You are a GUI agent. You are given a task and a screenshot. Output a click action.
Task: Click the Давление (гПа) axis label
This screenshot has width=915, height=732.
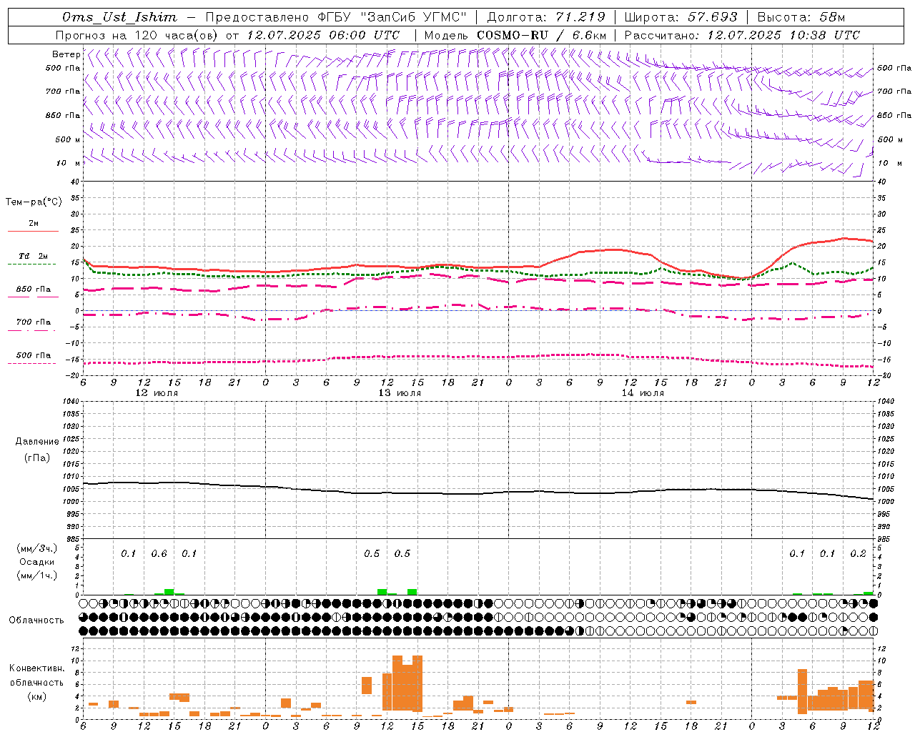[37, 449]
